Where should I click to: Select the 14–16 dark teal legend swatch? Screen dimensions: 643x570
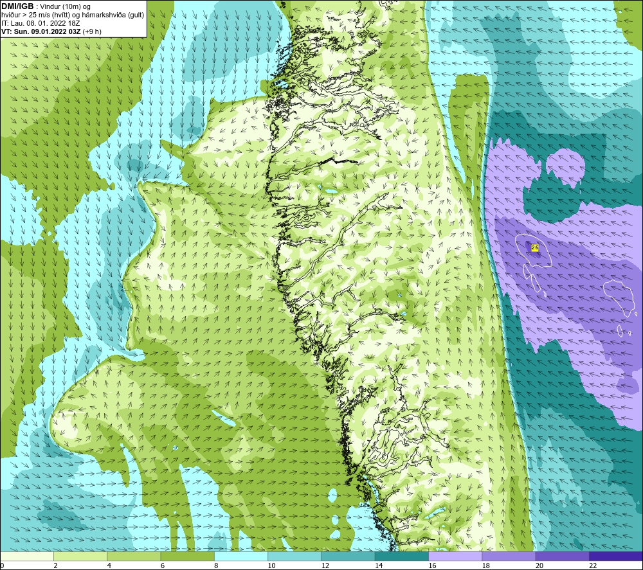point(402,556)
